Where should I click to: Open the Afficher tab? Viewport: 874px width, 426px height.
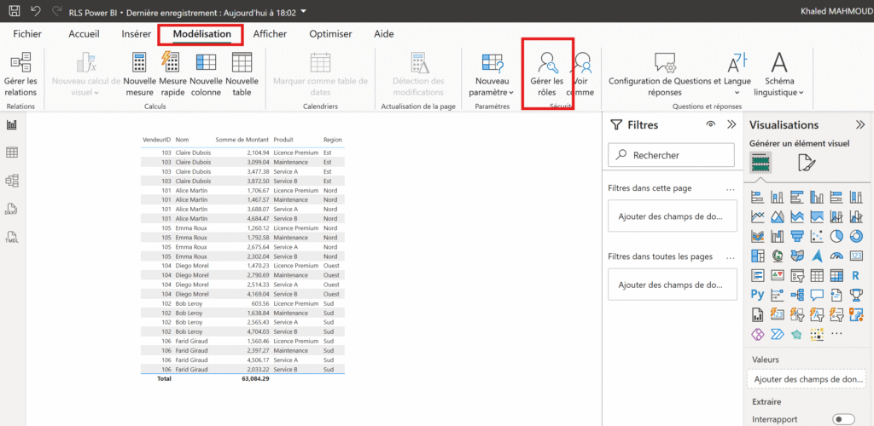270,34
